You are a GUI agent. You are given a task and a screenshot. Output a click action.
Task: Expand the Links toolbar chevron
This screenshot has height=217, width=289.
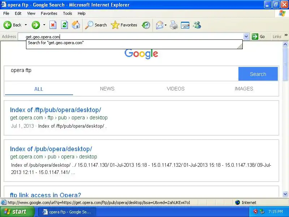(286, 35)
